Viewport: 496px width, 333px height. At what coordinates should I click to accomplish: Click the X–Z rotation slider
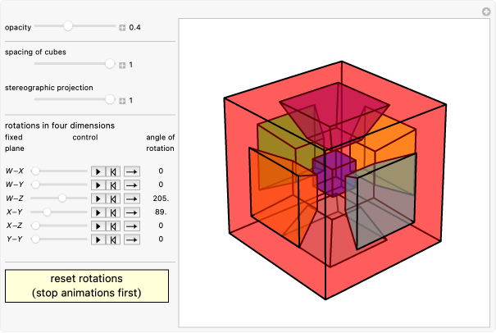(x=59, y=226)
